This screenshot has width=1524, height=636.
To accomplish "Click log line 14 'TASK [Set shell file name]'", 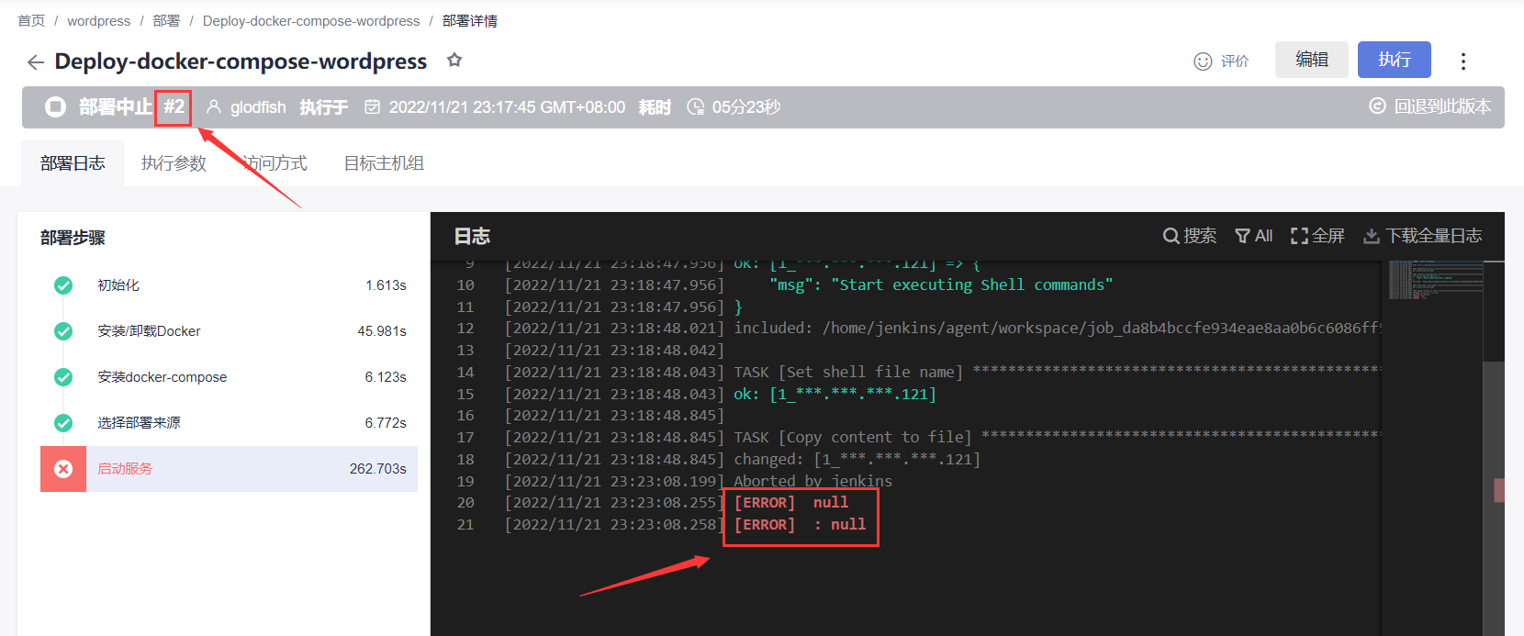I will point(848,372).
